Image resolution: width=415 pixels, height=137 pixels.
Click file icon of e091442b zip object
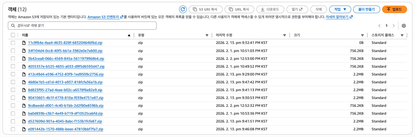coord(24,129)
